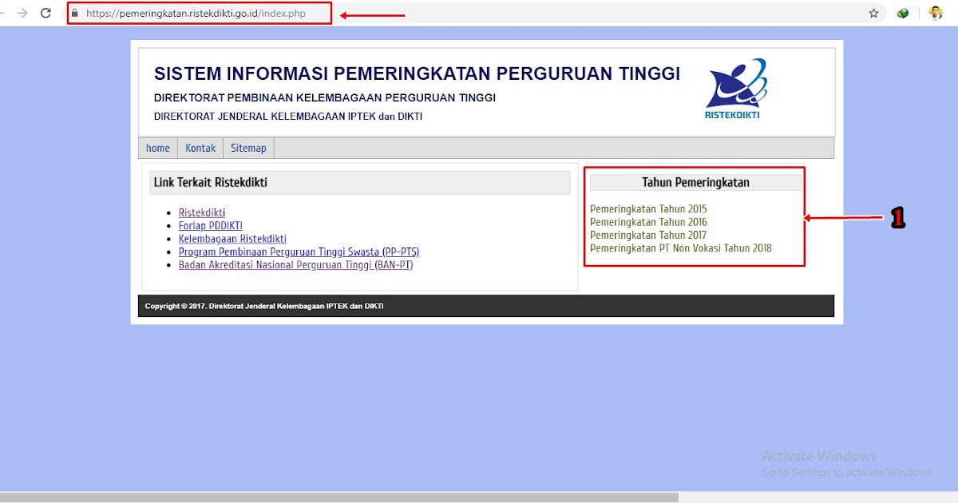Click the Badan Akreditasi Nasional (BAN-PT) link
This screenshot has width=958, height=503.
(x=295, y=264)
